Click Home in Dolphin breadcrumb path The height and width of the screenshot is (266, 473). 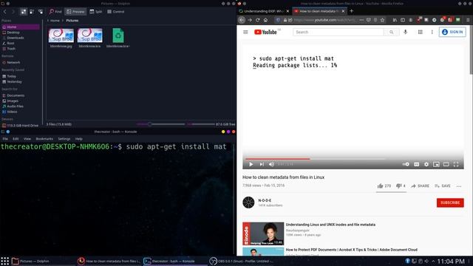pyautogui.click(x=55, y=21)
